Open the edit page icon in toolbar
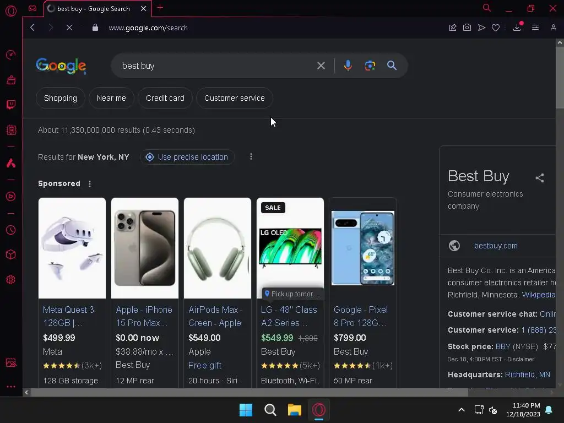Screen dimensions: 564x423 click(x=453, y=28)
